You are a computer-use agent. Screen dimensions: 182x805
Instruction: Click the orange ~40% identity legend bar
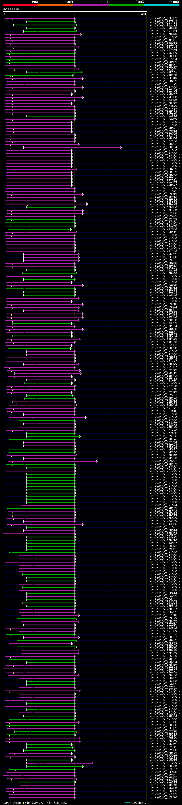coord(56,5)
